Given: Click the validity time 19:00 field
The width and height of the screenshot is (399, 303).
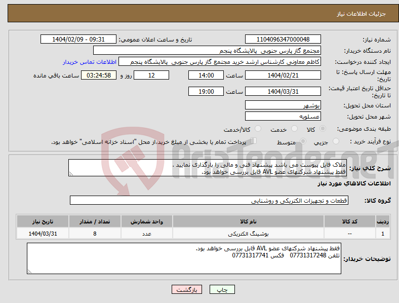Looking at the screenshot, I should [206, 91].
